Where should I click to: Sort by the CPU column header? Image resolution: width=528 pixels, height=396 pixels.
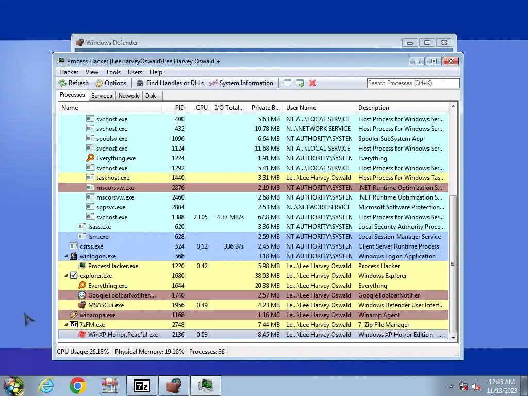click(x=199, y=108)
